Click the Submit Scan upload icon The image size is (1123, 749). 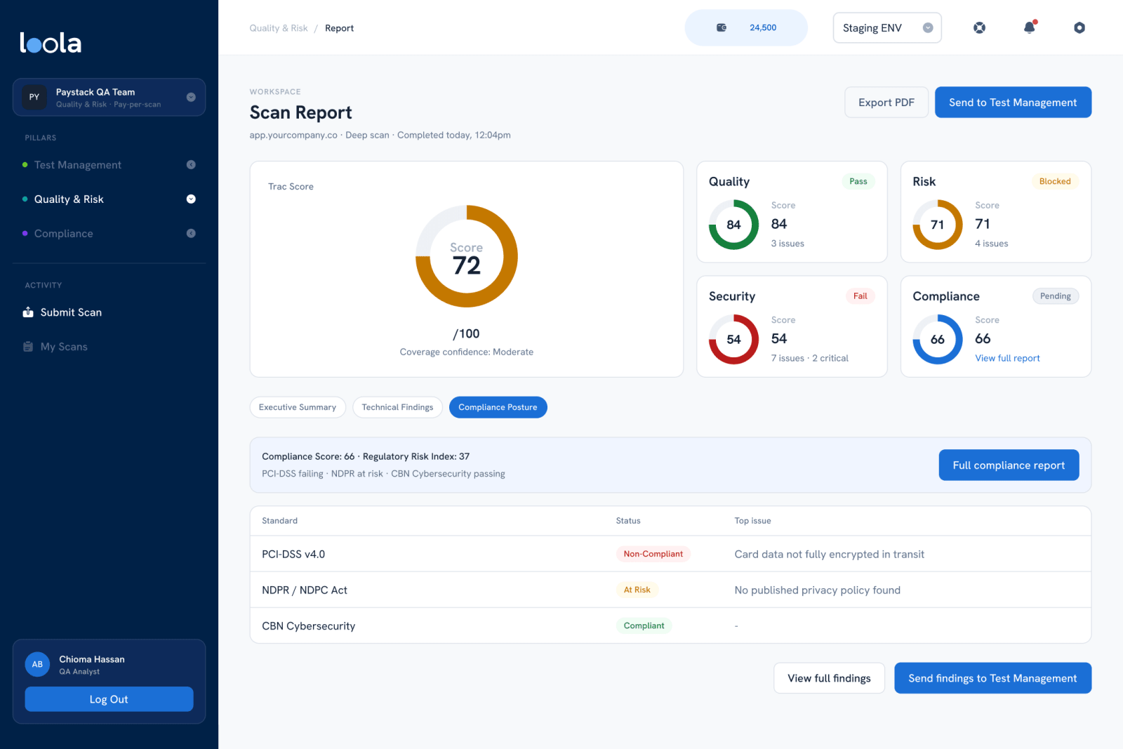pos(28,312)
